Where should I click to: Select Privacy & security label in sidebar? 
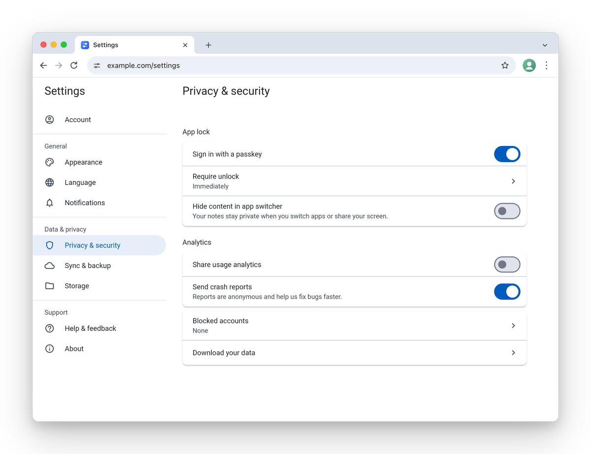pyautogui.click(x=93, y=245)
